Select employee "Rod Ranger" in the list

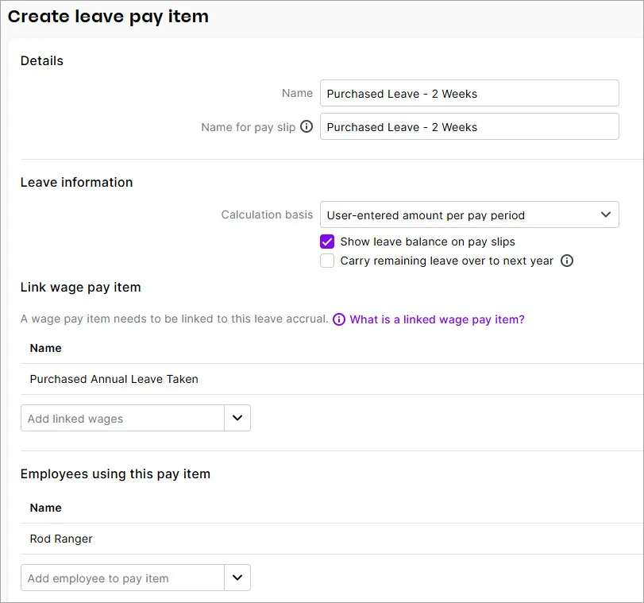pyautogui.click(x=60, y=539)
